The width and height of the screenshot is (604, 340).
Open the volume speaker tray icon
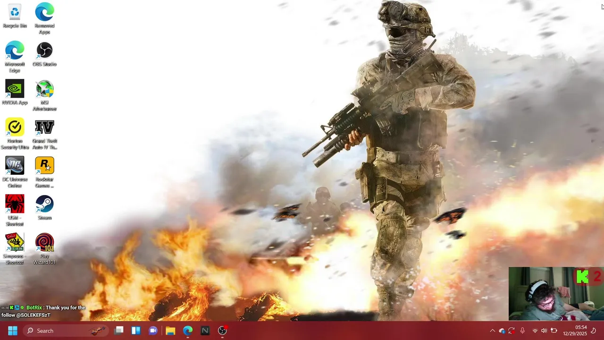pos(544,331)
